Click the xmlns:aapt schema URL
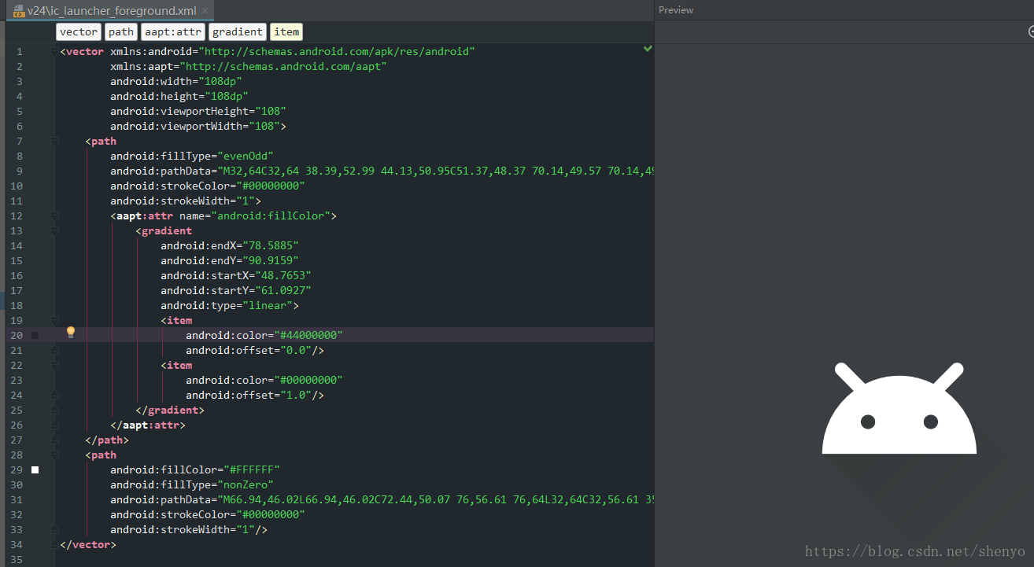Image resolution: width=1034 pixels, height=567 pixels. 283,66
